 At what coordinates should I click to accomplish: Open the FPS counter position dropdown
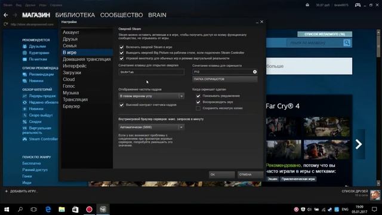pos(151,96)
